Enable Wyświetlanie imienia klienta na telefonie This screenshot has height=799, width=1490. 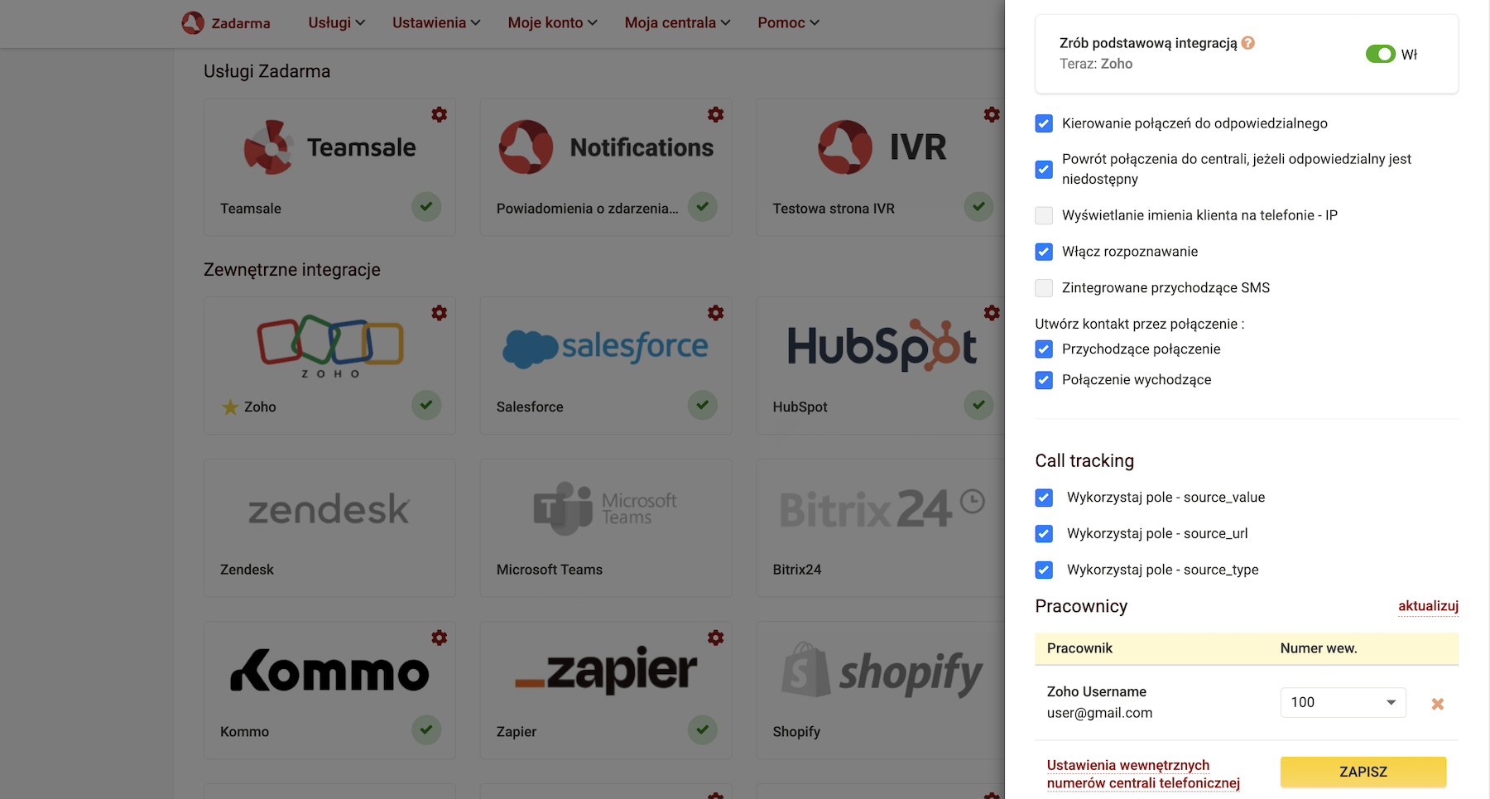point(1044,215)
